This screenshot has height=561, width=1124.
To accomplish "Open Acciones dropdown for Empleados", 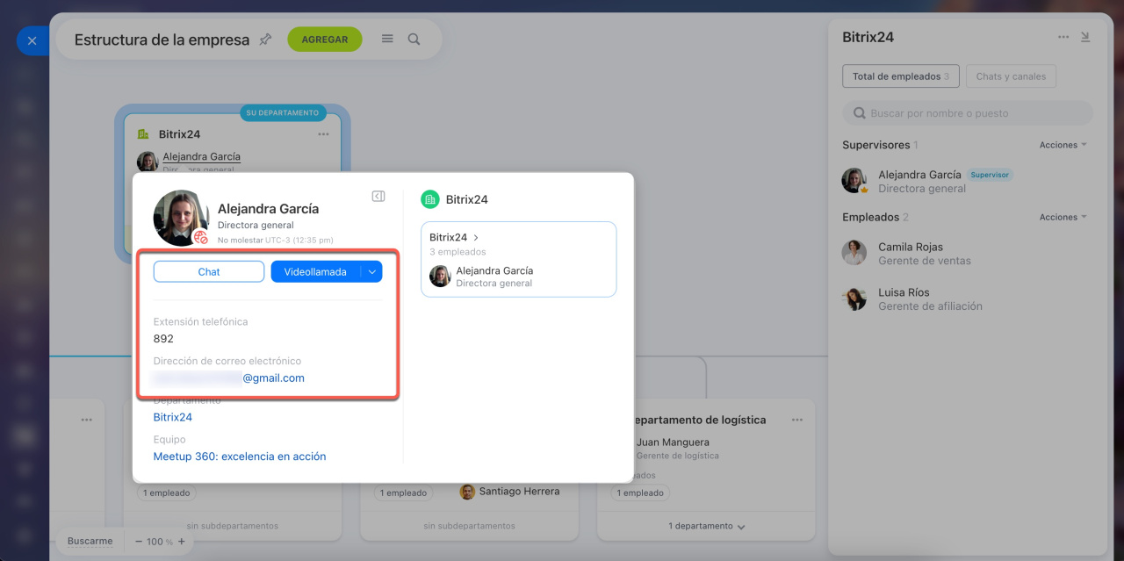I will pos(1063,217).
